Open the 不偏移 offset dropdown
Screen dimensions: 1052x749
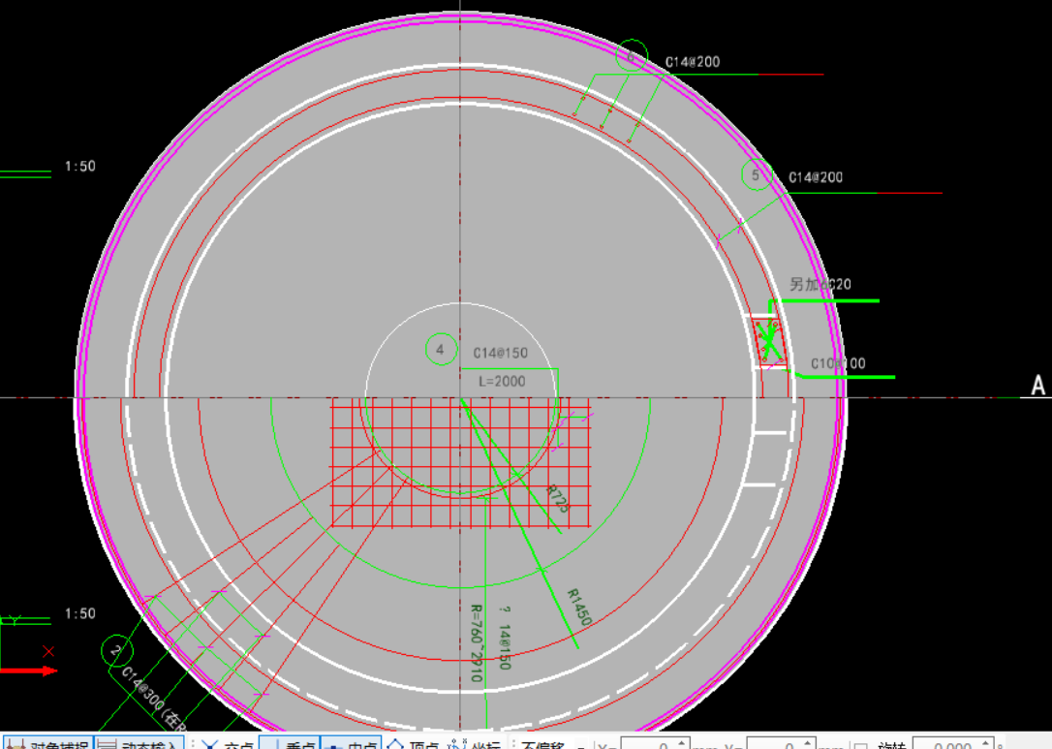pyautogui.click(x=554, y=744)
